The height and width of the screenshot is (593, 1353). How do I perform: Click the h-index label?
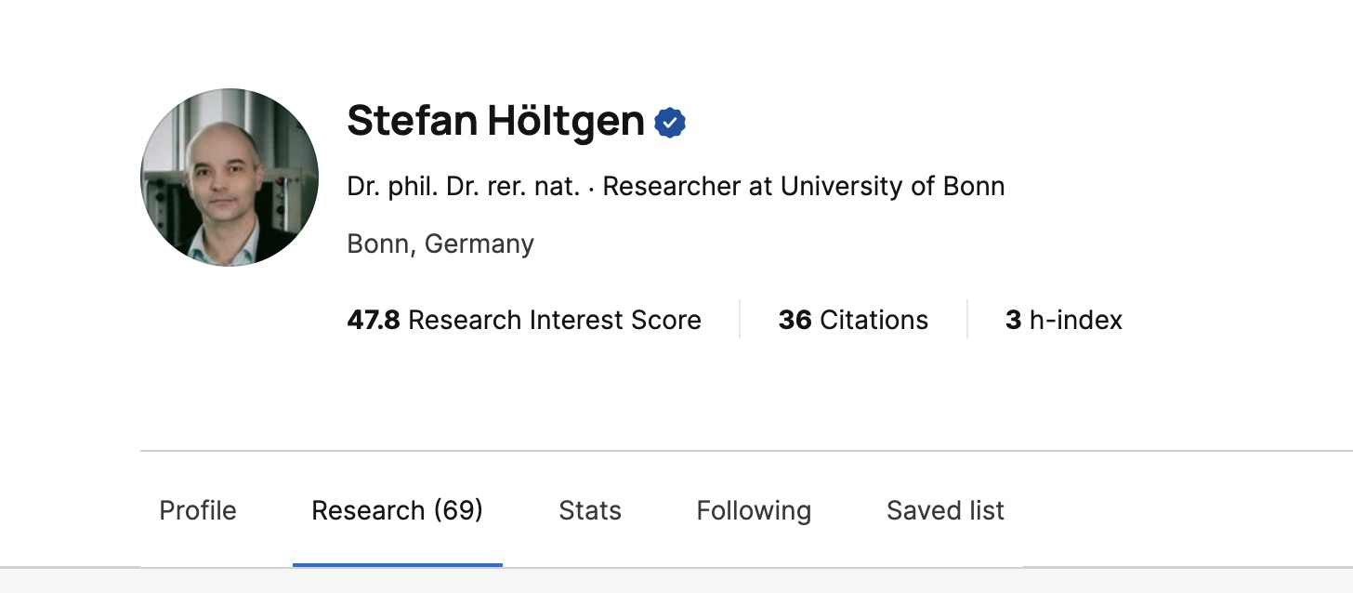1076,320
